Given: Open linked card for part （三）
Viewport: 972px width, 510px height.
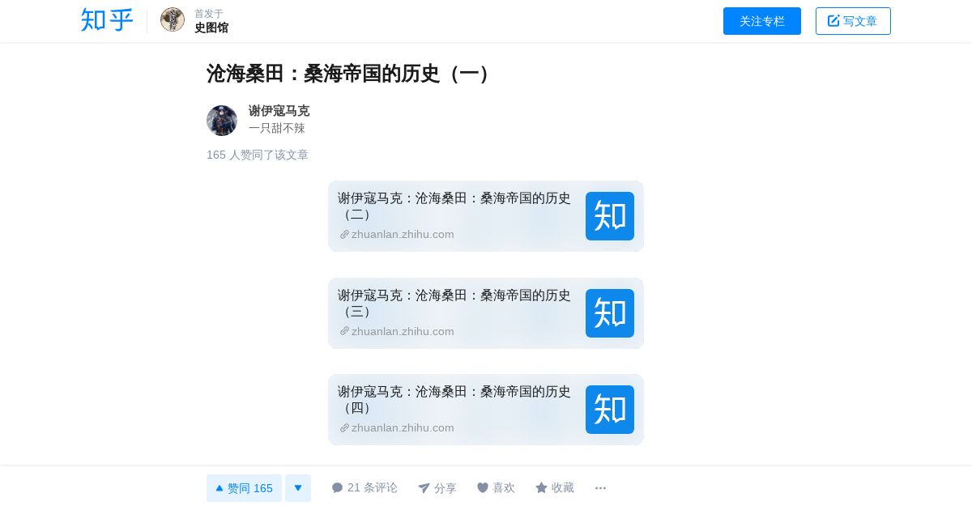Looking at the screenshot, I should tap(486, 313).
